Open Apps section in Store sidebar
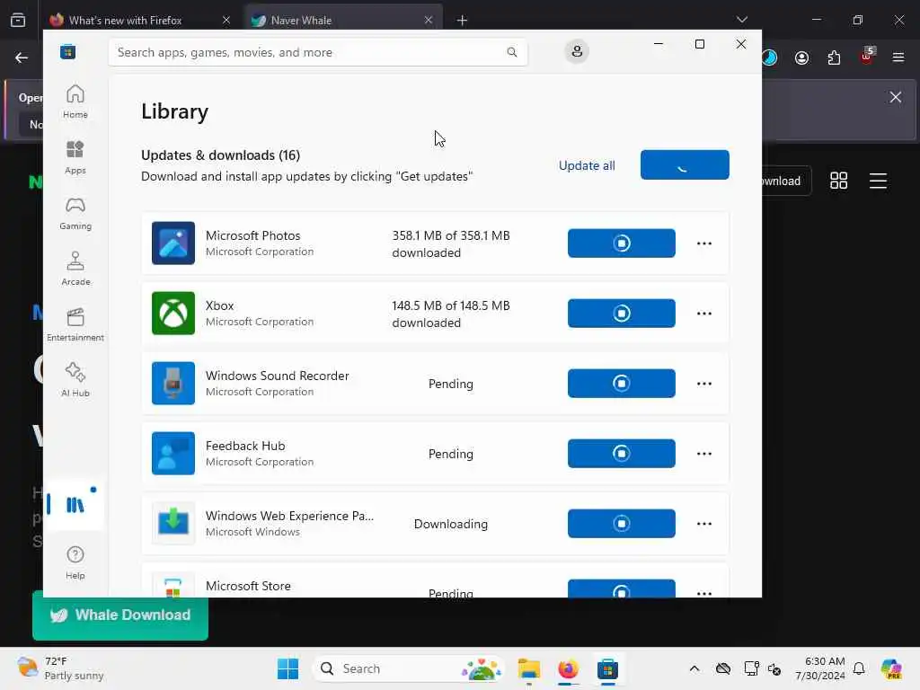920x690 pixels. point(75,157)
